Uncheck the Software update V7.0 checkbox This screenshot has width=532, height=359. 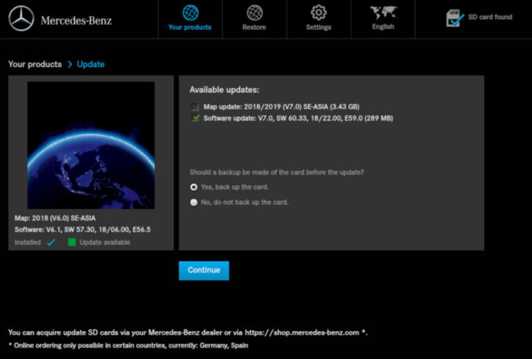pyautogui.click(x=195, y=119)
